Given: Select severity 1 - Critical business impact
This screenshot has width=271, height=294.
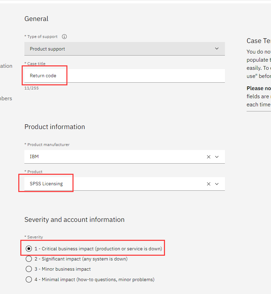Looking at the screenshot, I should tap(29, 249).
